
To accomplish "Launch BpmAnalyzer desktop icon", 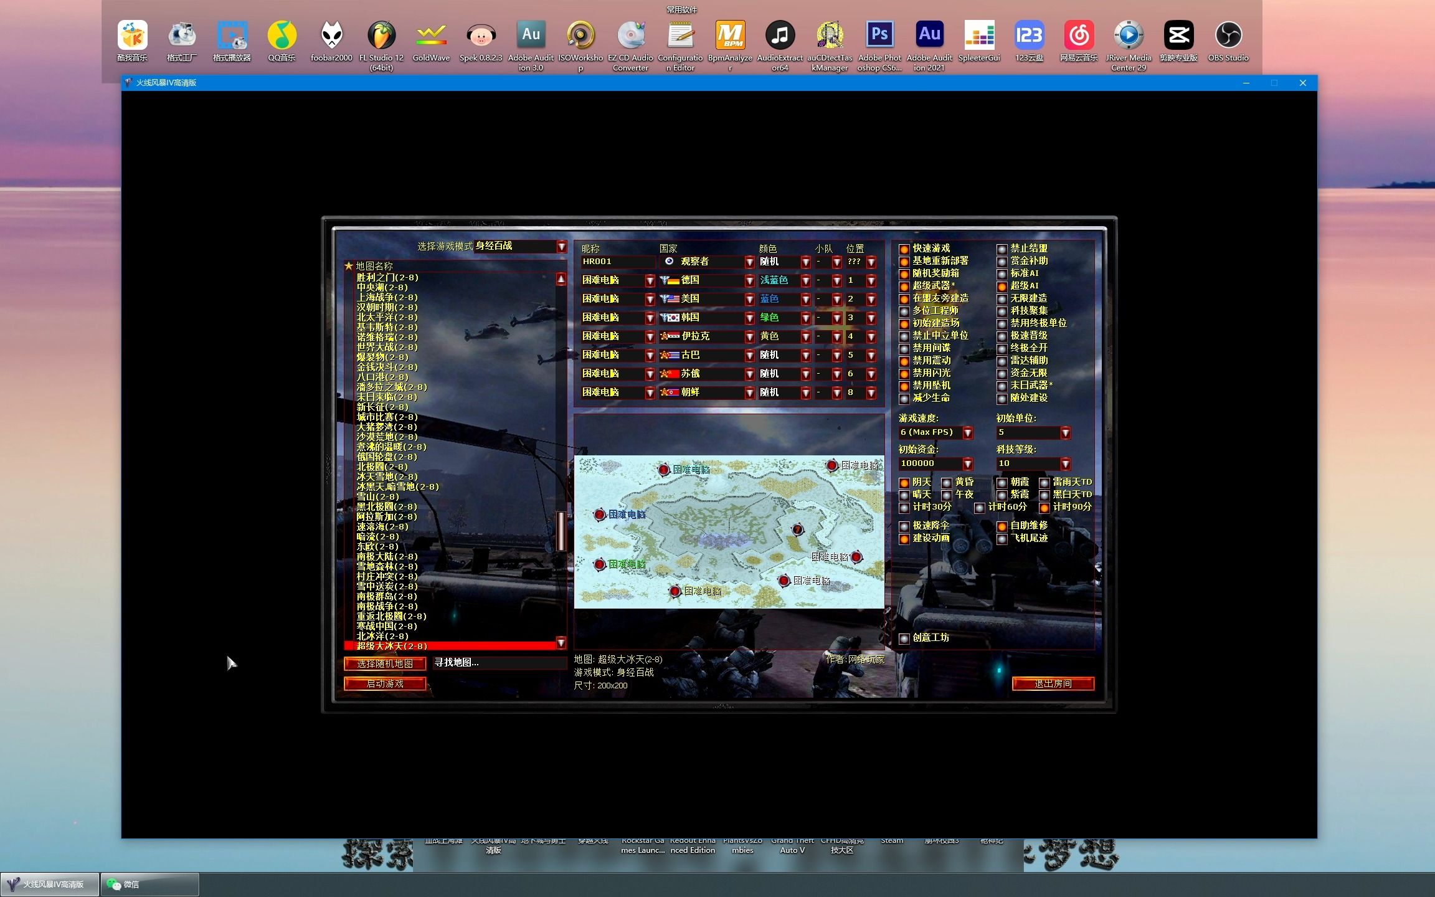I will pyautogui.click(x=730, y=45).
